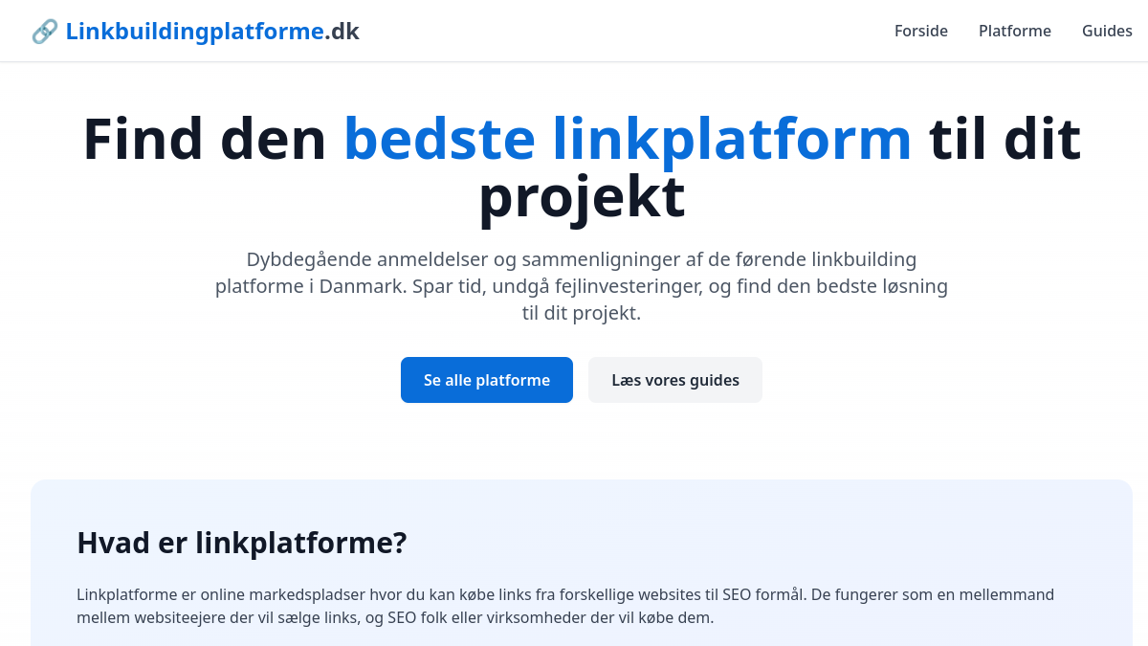This screenshot has width=1148, height=646.
Task: Select the "Hvad er linkplatforme?" section heading
Action: pyautogui.click(x=242, y=543)
